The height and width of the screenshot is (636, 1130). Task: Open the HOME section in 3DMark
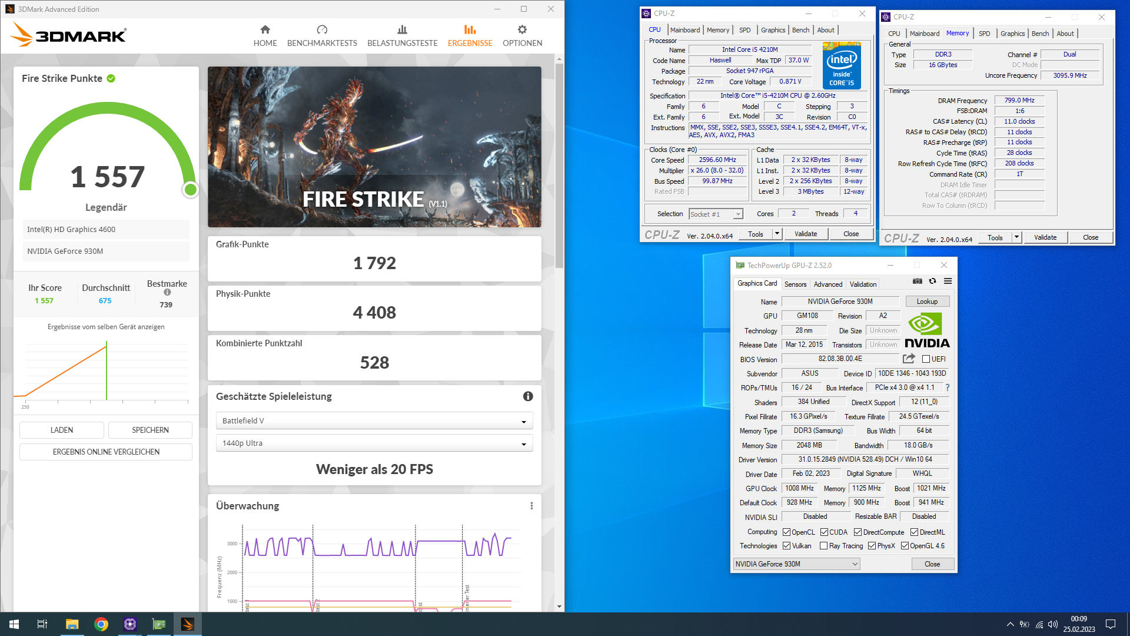[265, 36]
